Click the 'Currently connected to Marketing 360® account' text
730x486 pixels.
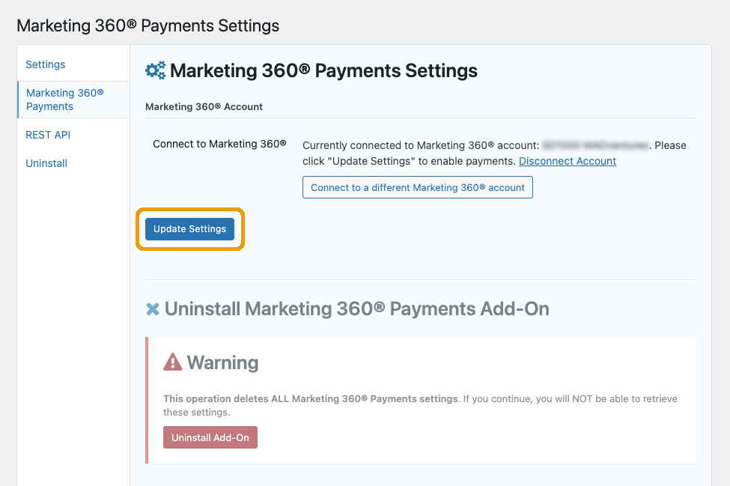pyautogui.click(x=421, y=145)
